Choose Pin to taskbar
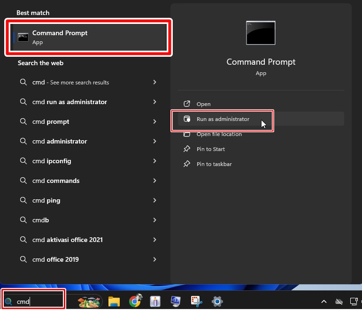 [x=261, y=164]
